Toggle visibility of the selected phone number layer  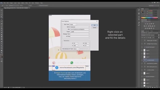click(142, 60)
